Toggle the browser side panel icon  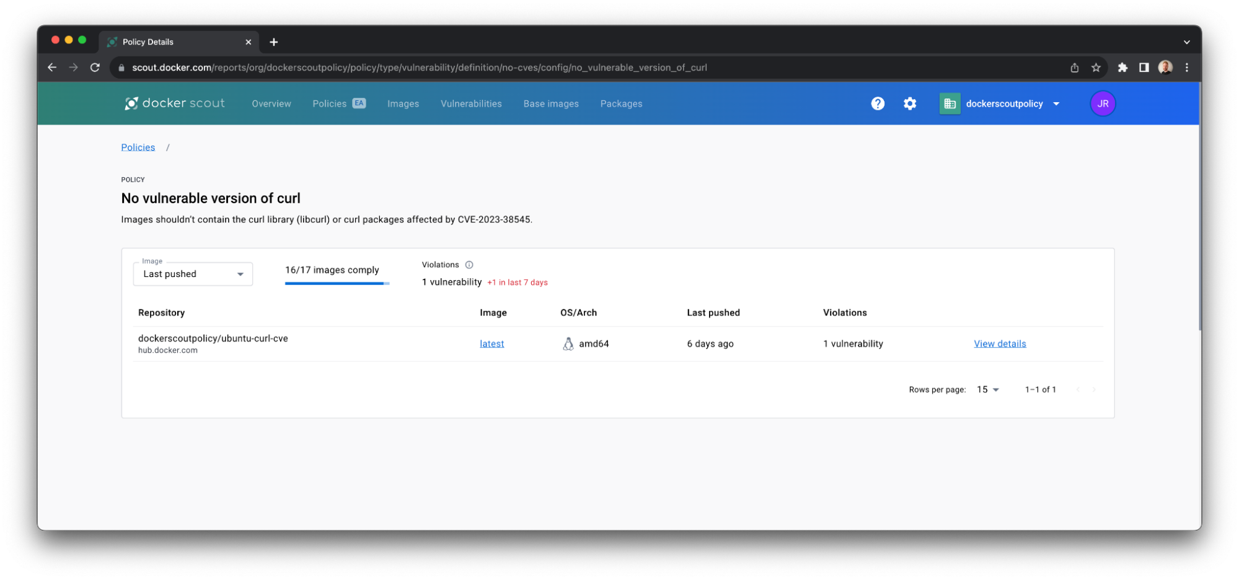pyautogui.click(x=1144, y=68)
